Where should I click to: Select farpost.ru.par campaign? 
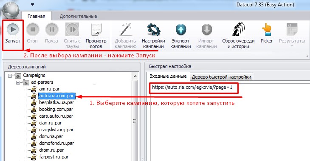(54, 157)
